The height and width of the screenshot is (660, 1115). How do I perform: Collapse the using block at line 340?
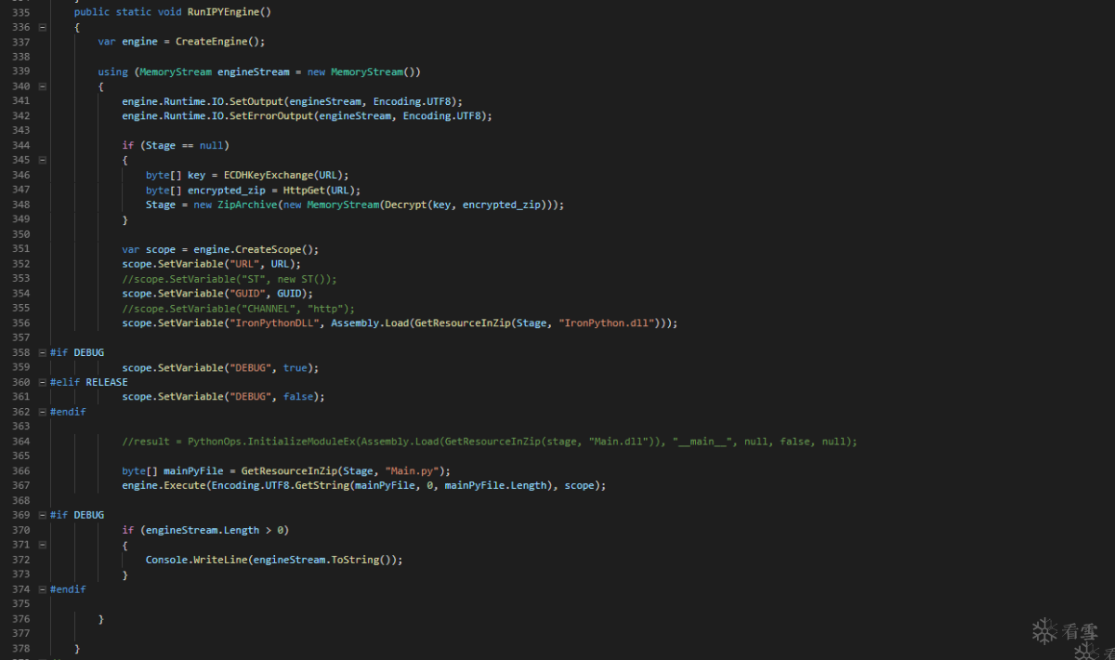42,86
